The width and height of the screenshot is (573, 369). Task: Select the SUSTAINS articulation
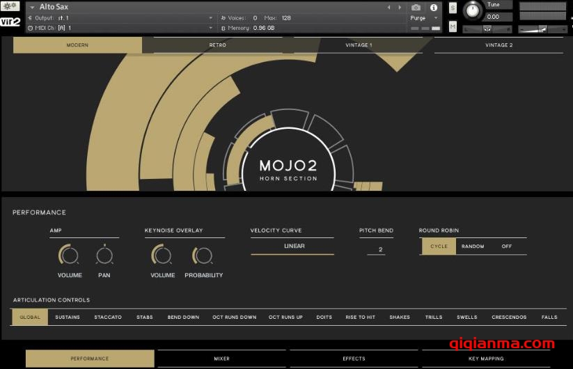(x=68, y=317)
